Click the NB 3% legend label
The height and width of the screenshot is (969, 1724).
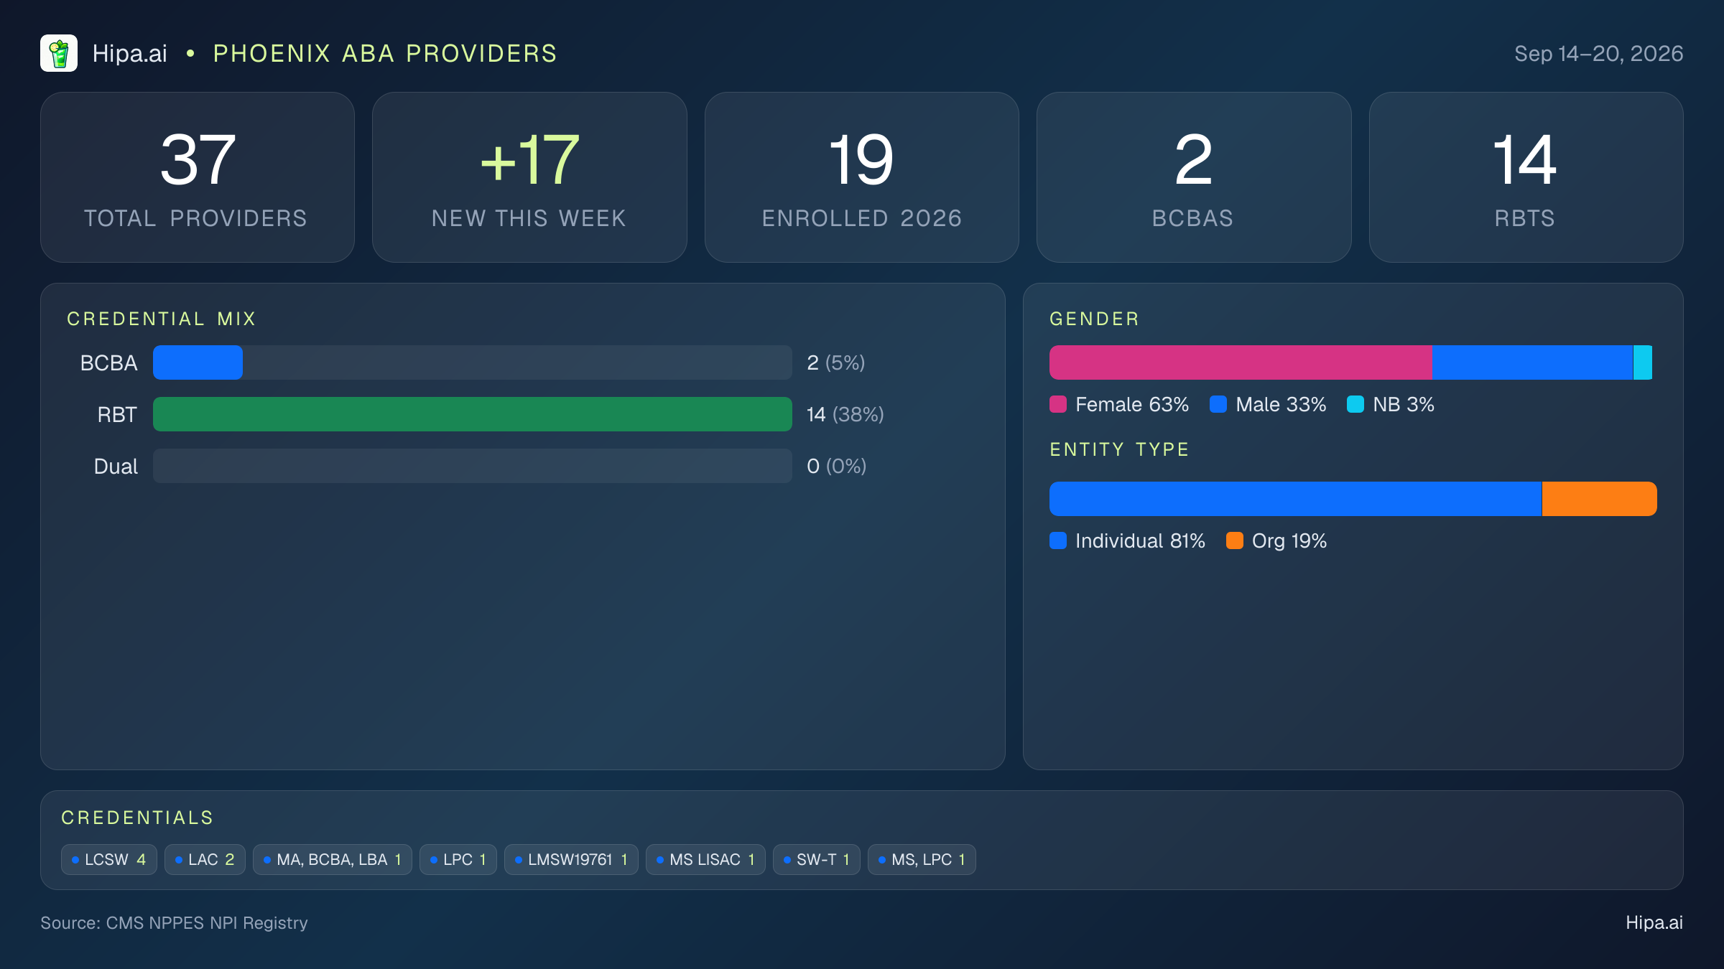tap(1404, 404)
